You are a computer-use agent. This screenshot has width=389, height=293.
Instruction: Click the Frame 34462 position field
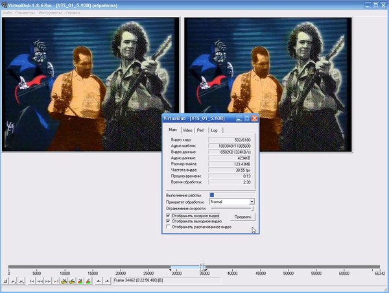167,281
